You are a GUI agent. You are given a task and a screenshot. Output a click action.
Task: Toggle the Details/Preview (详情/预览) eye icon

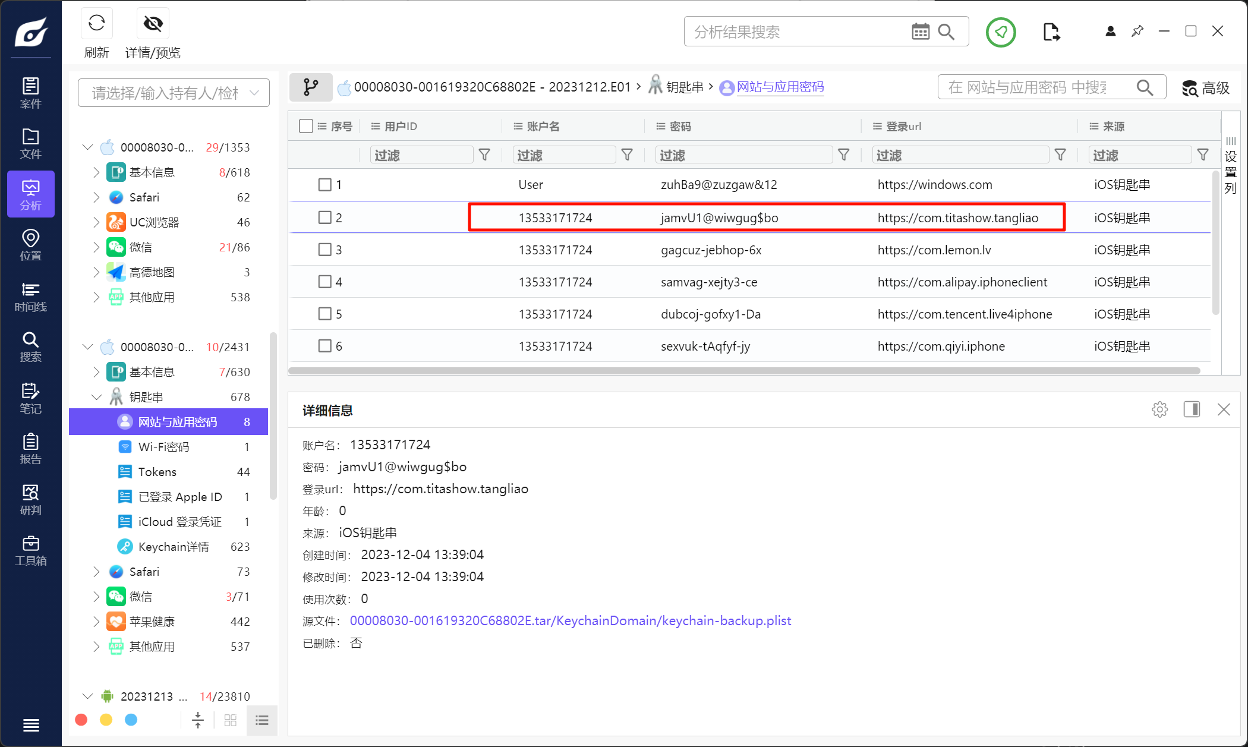(153, 24)
